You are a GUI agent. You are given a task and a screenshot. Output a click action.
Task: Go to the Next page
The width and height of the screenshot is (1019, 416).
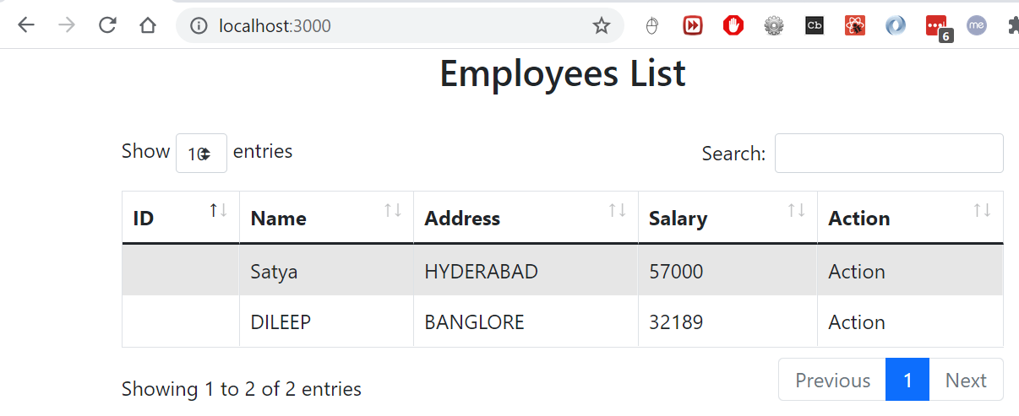pos(966,380)
